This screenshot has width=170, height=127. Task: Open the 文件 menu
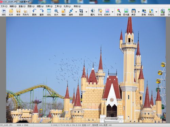coord(4,6)
